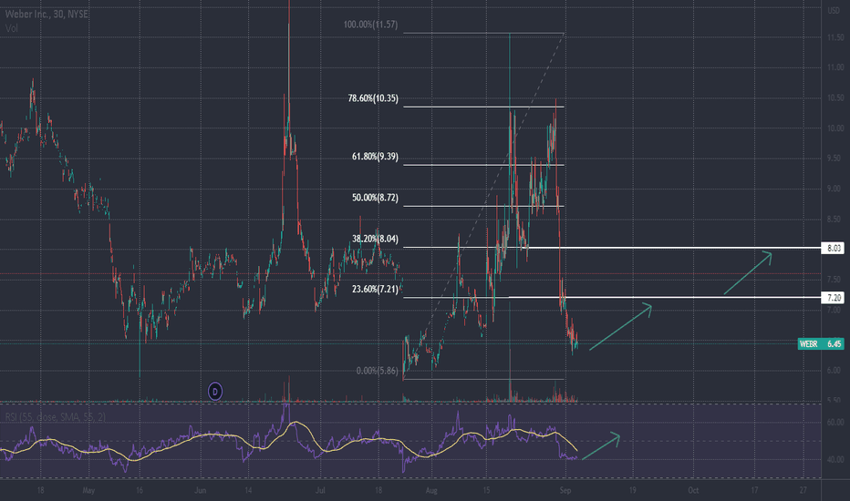
Task: Select the 38.20%(8.04) Fibonacci label
Action: (375, 239)
